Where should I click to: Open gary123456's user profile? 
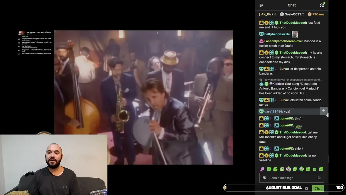coord(273,112)
